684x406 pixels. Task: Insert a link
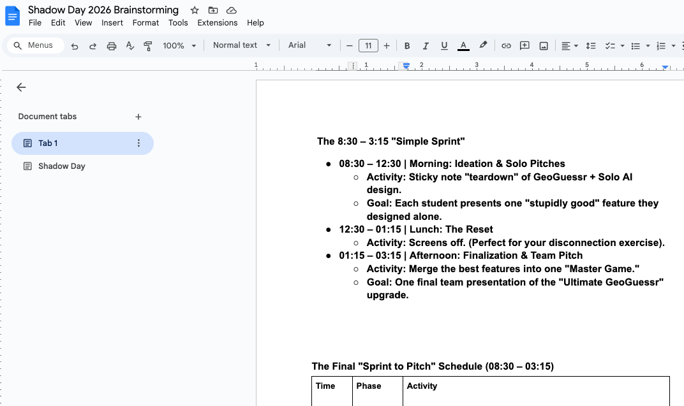(x=505, y=45)
